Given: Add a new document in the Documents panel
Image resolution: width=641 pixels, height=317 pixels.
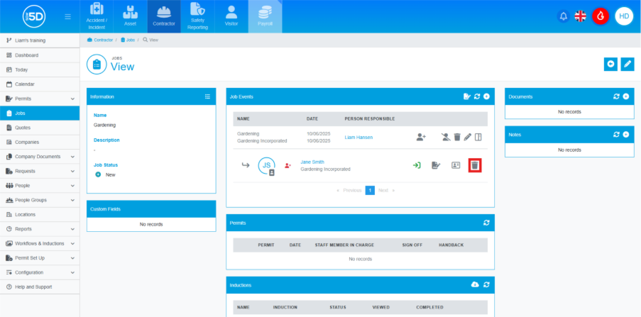Looking at the screenshot, I should click(626, 96).
